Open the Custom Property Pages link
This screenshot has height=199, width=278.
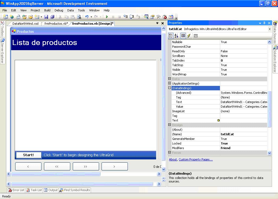196,159
